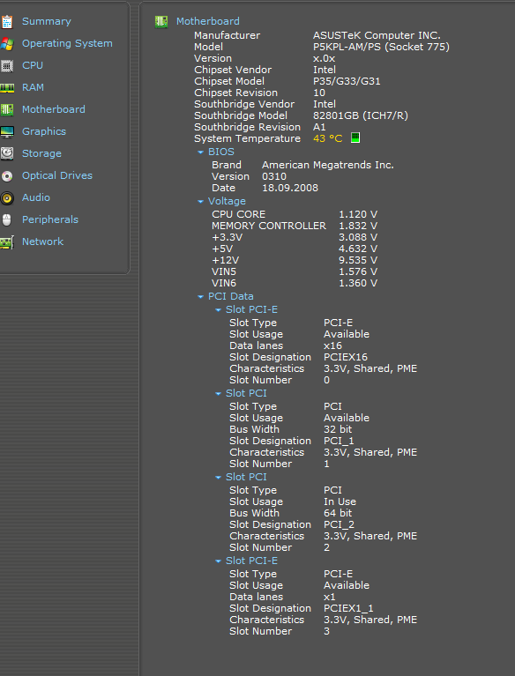The image size is (515, 676).
Task: Click the Network card icon
Action: click(x=7, y=241)
